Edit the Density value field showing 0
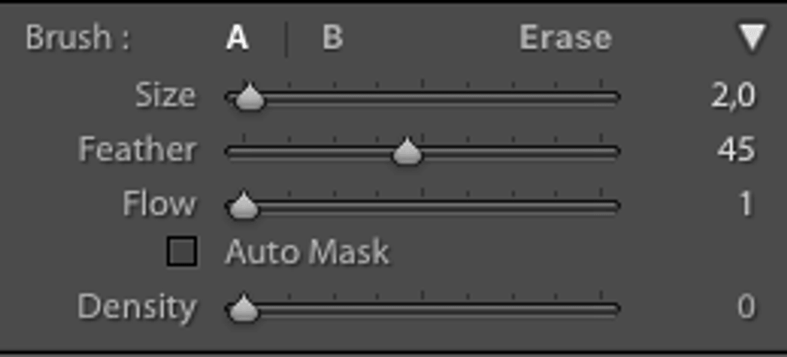Viewport: 787px width, 357px height. click(x=746, y=307)
